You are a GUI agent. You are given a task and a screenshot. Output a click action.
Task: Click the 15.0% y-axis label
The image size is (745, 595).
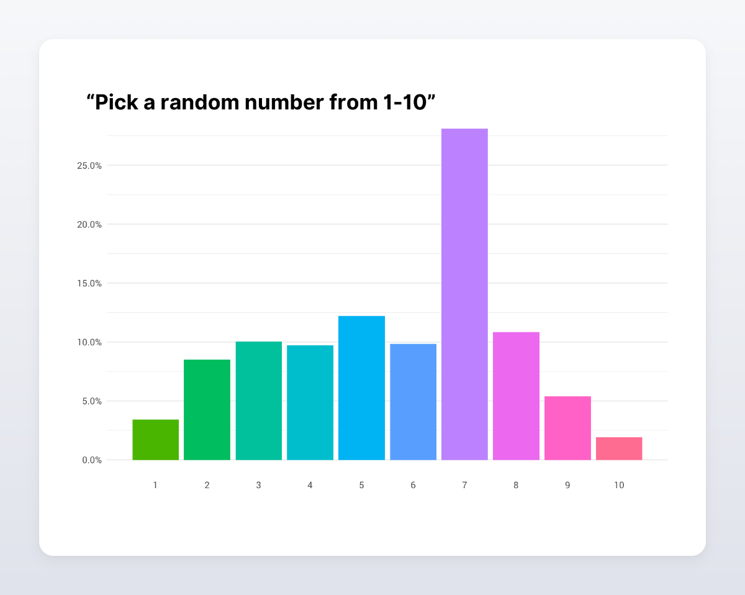89,283
